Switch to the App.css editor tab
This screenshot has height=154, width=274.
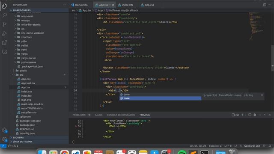coord(148,5)
